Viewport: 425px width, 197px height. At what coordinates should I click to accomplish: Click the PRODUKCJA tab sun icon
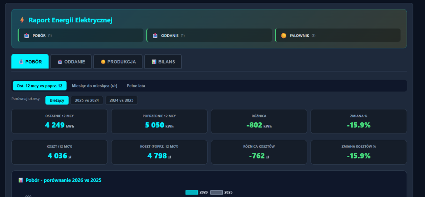point(103,62)
